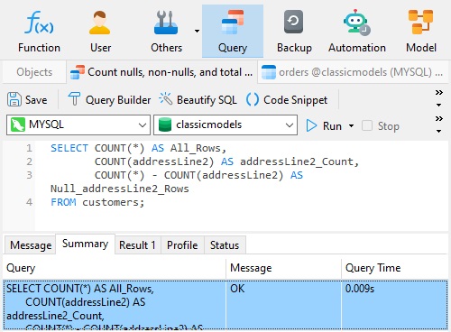Show more run toolbar items via chevron
The width and height of the screenshot is (451, 332).
[x=439, y=118]
